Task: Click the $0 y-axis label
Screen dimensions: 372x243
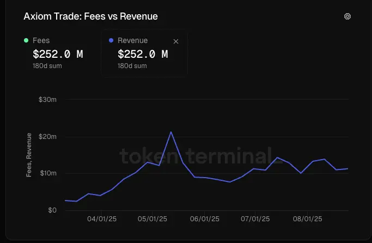Action: (x=52, y=210)
